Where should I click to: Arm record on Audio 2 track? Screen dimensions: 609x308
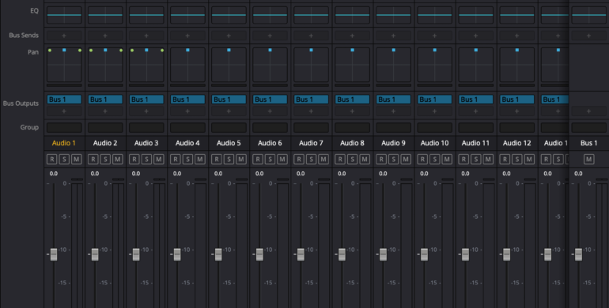[93, 159]
